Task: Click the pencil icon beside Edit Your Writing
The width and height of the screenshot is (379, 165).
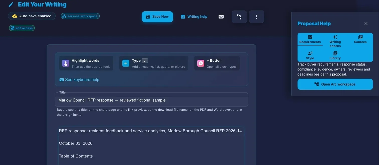Action: [11, 5]
